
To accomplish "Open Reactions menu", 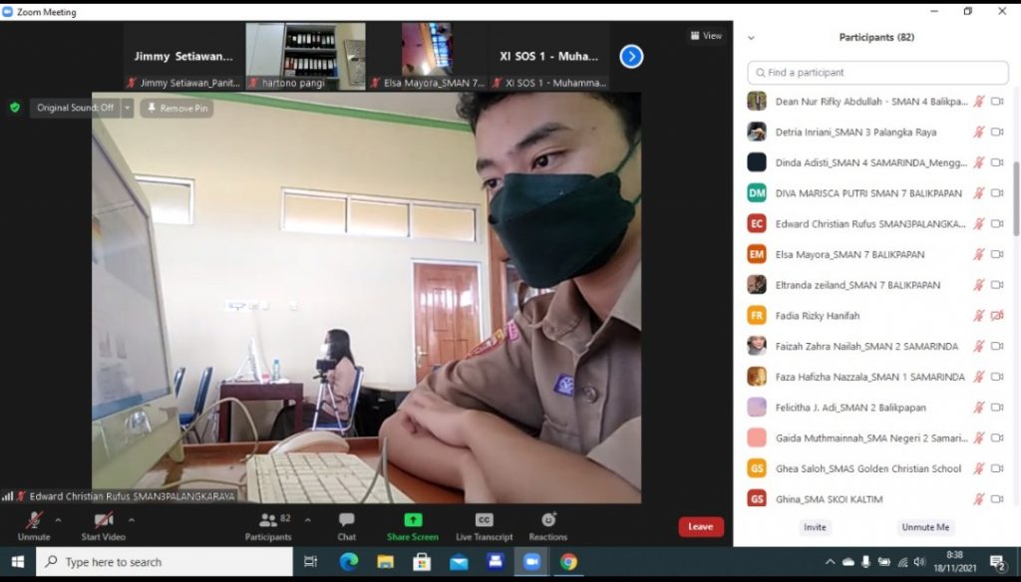I will pyautogui.click(x=547, y=526).
